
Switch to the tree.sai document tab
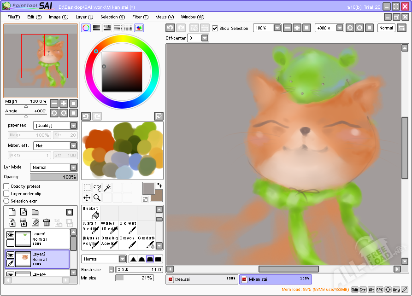(x=202, y=279)
